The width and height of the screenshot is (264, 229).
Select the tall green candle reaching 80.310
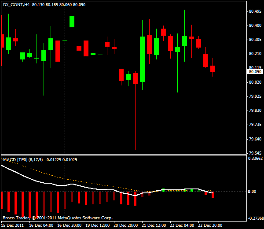[x=142, y=59]
